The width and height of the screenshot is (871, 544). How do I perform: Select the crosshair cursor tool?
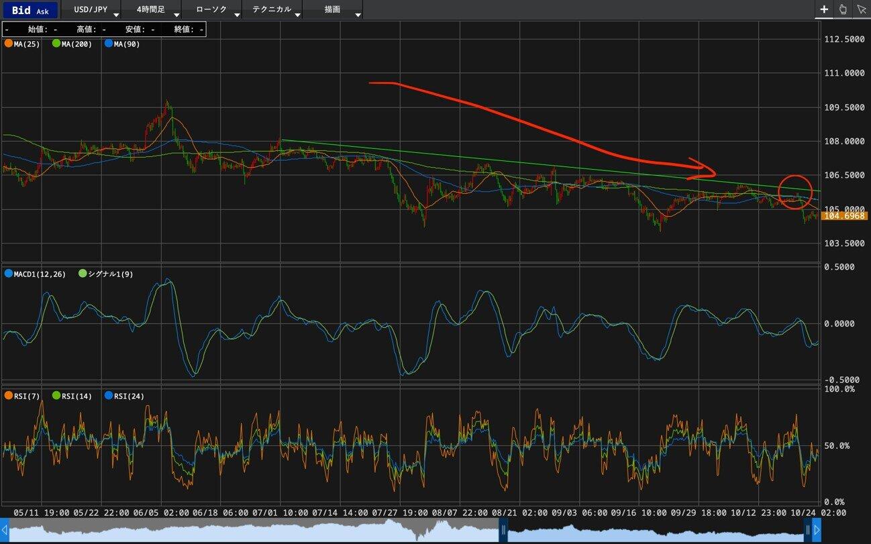click(824, 9)
